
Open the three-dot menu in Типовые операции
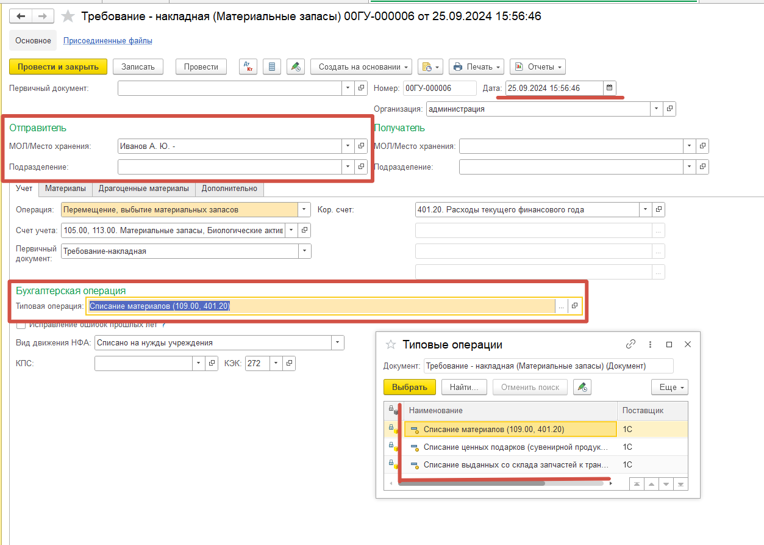coord(651,344)
